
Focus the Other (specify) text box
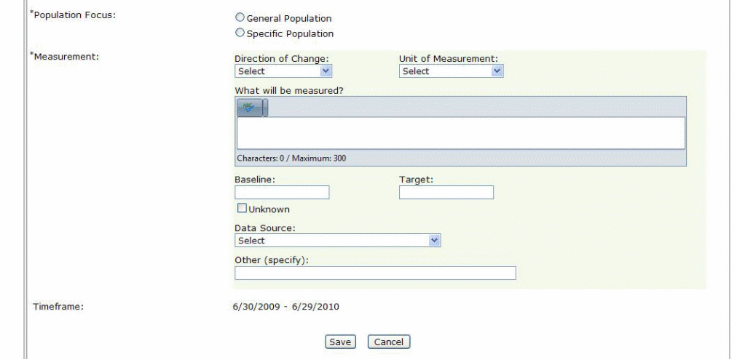375,273
